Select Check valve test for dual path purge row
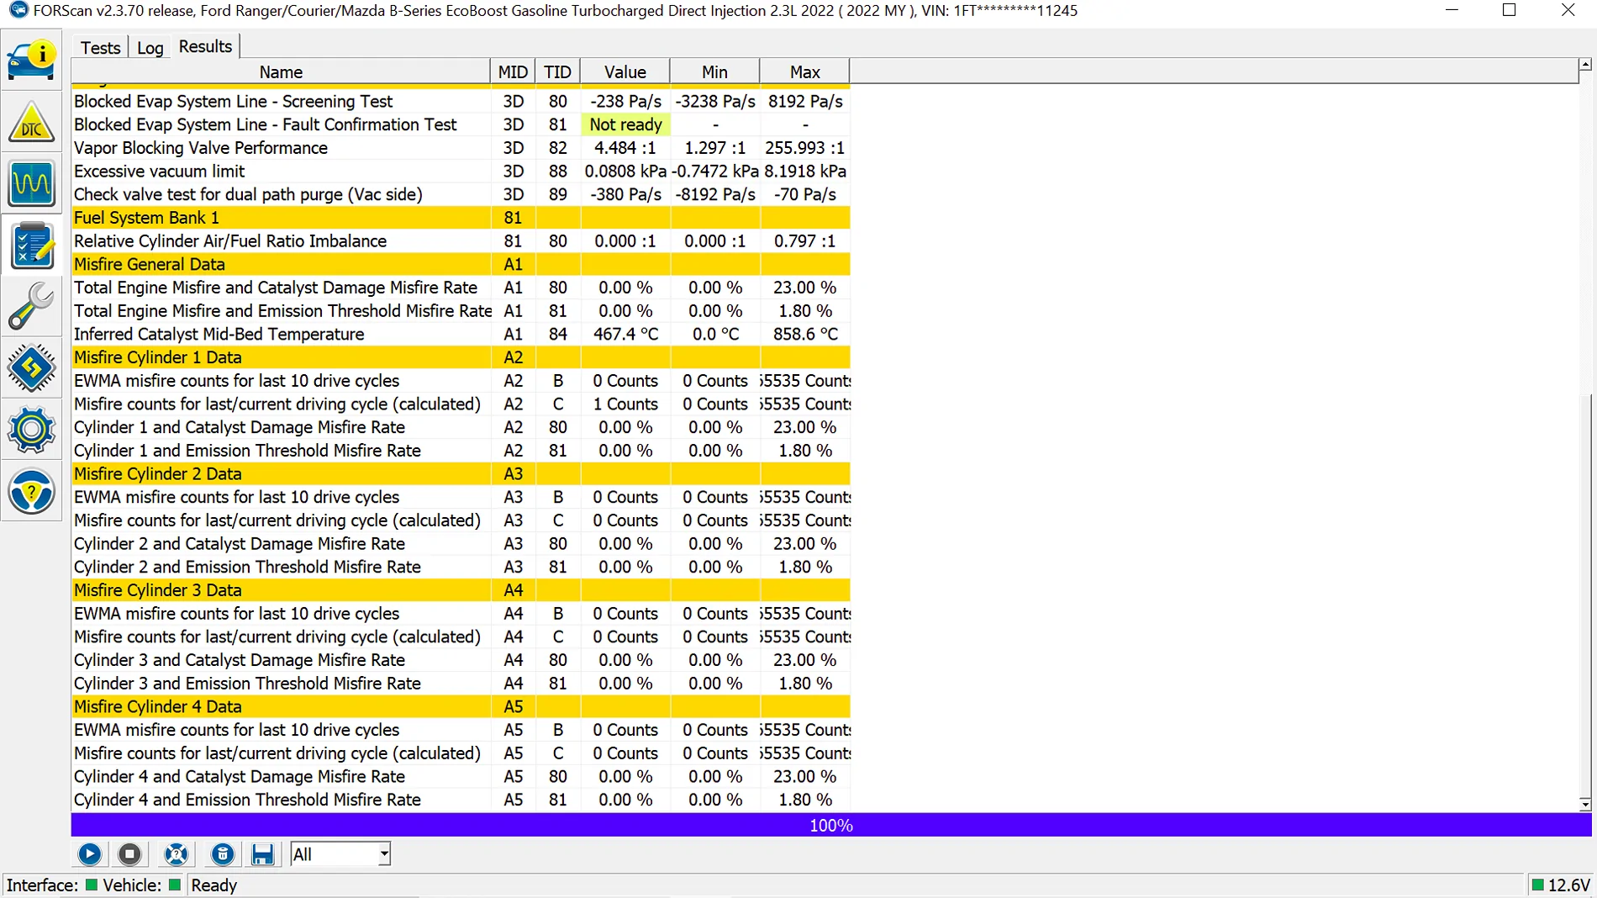The width and height of the screenshot is (1597, 898). (x=461, y=194)
